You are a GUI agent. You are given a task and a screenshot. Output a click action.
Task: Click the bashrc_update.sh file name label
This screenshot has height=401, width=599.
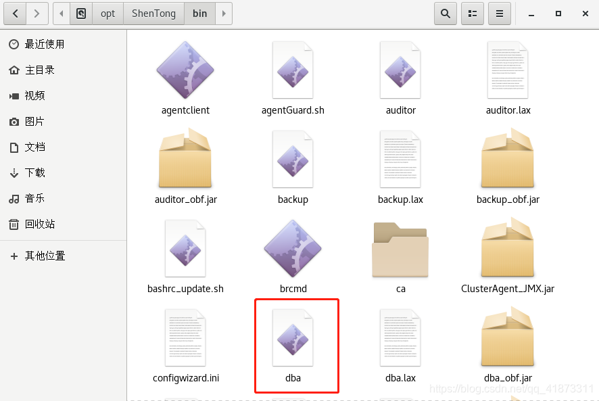click(185, 289)
